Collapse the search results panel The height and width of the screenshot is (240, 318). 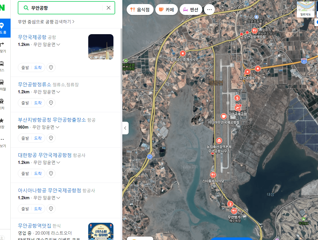[125, 128]
